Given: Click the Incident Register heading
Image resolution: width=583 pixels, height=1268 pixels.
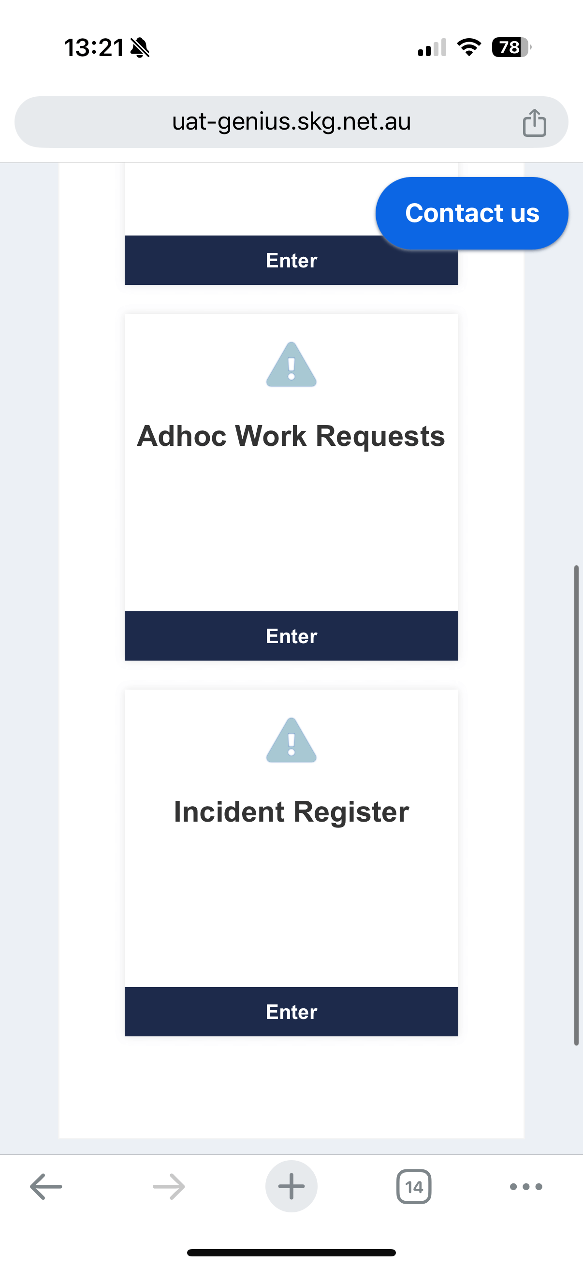Looking at the screenshot, I should pos(291,811).
